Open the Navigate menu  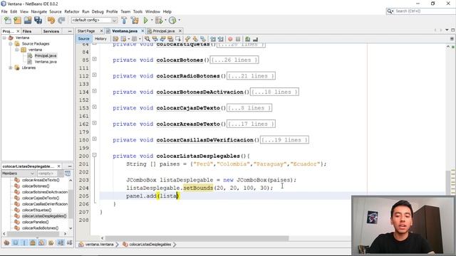pos(39,11)
